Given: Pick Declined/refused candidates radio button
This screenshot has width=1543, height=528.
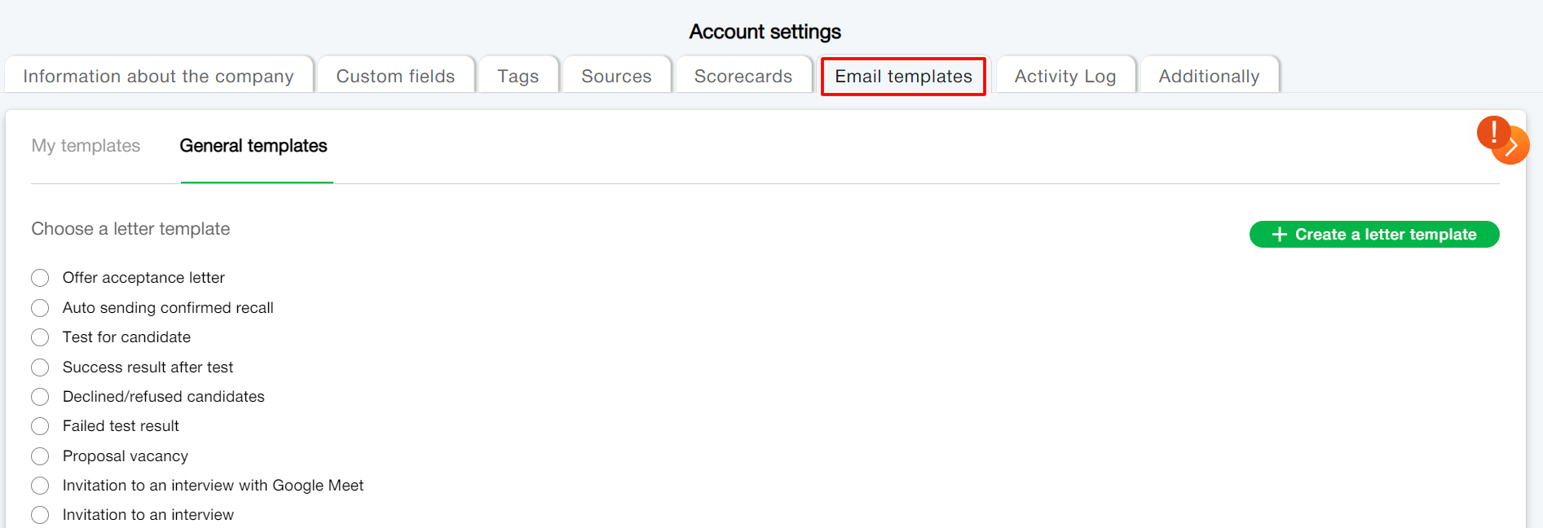Looking at the screenshot, I should [40, 397].
